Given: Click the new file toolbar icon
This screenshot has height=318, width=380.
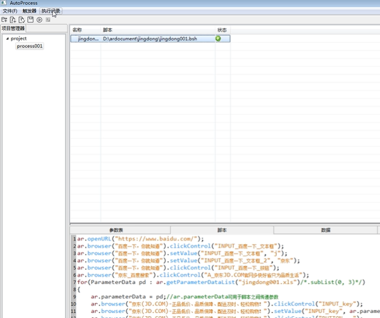Looking at the screenshot, I should [13, 20].
